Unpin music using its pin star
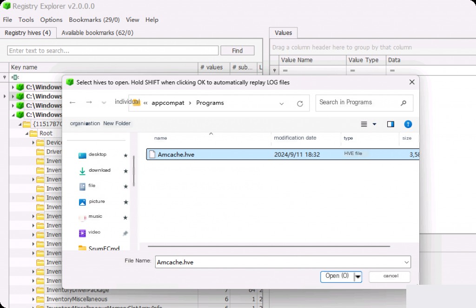This screenshot has height=308, width=476. [x=126, y=217]
